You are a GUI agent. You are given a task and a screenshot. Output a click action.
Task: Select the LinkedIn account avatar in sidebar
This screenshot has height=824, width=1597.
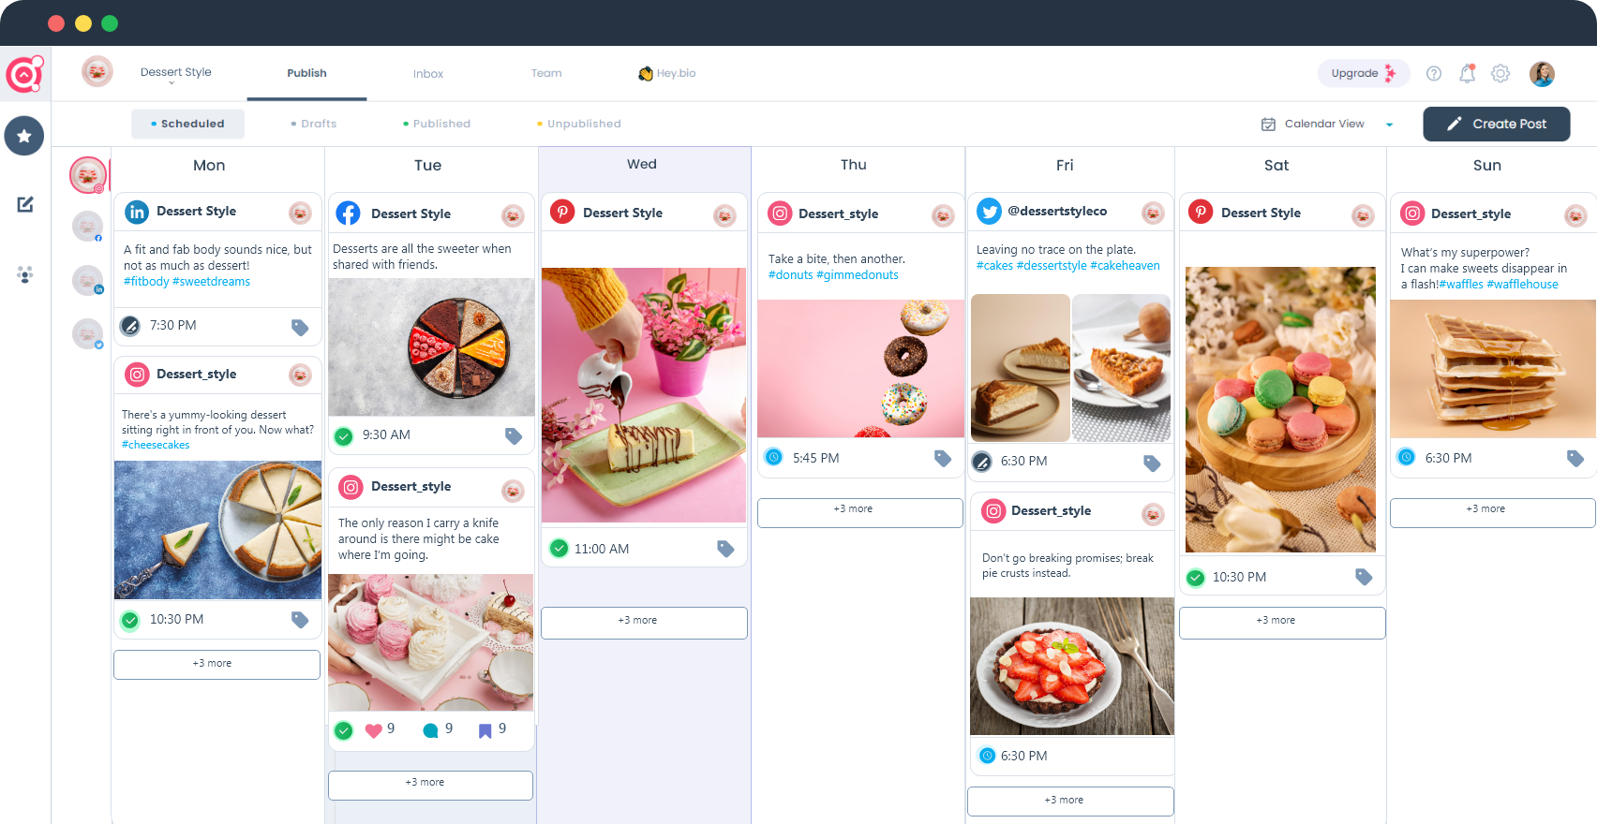(87, 280)
